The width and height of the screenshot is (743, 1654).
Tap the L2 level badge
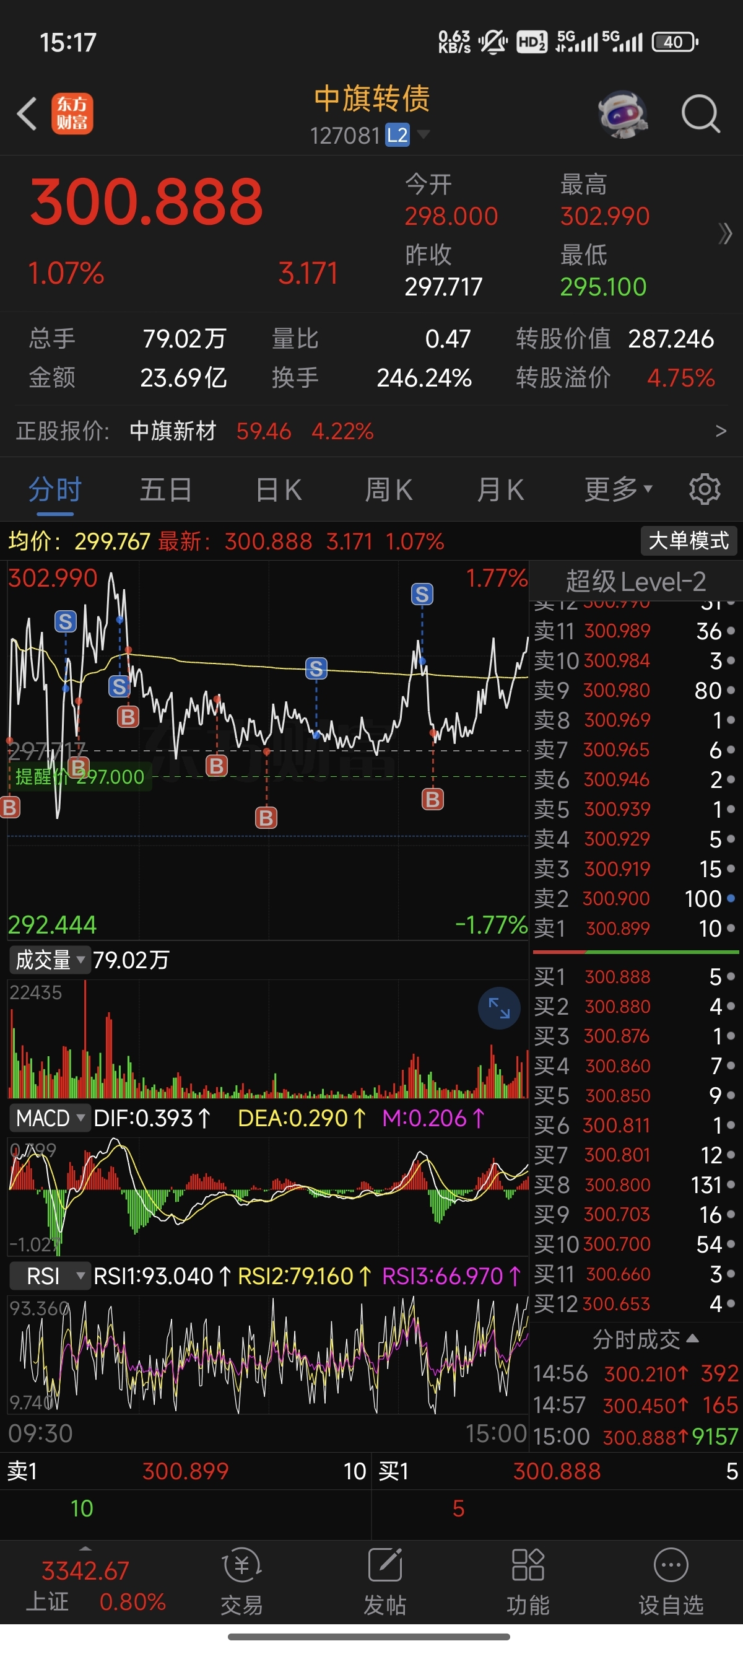[x=397, y=135]
